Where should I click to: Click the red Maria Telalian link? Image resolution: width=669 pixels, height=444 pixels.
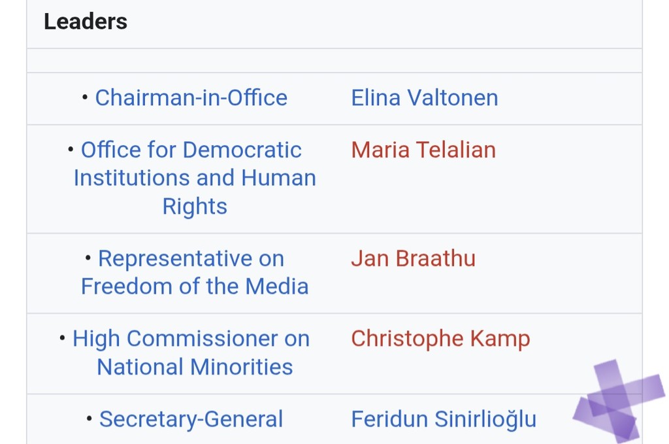[423, 150]
